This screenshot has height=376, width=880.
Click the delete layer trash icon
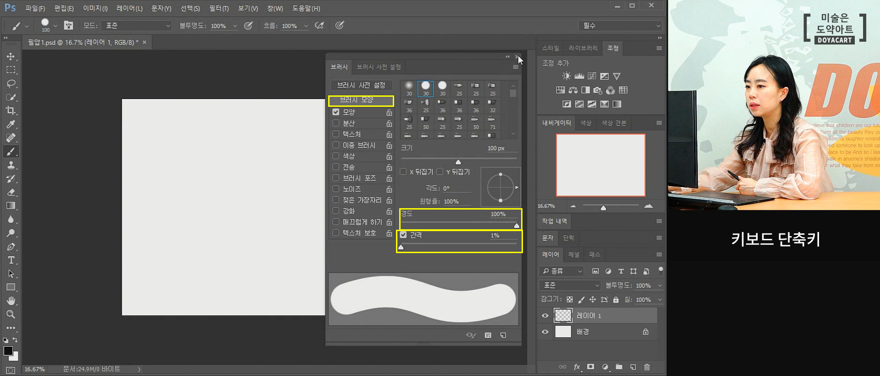647,367
